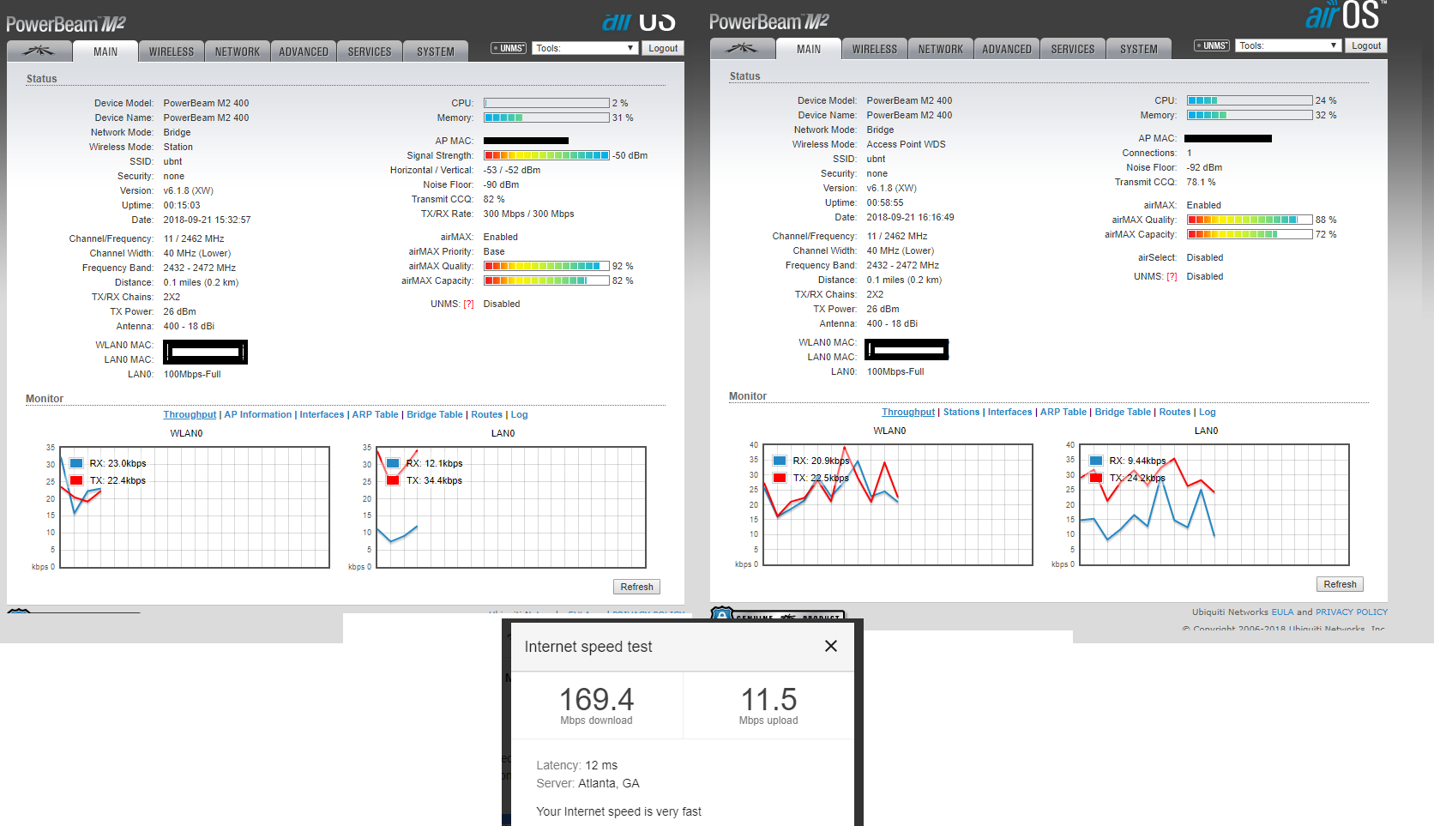This screenshot has height=826, width=1446.
Task: Open Interfaces link in right window
Action: (1010, 412)
